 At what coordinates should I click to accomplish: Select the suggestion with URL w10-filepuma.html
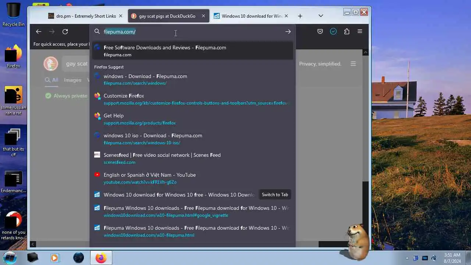coord(192,231)
